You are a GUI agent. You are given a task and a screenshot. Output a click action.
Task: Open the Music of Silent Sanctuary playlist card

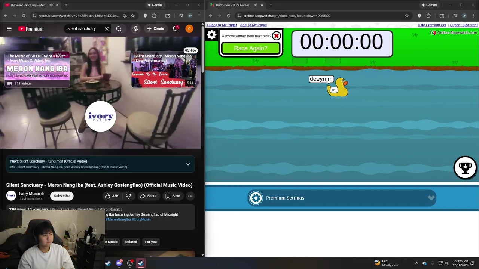(37, 69)
